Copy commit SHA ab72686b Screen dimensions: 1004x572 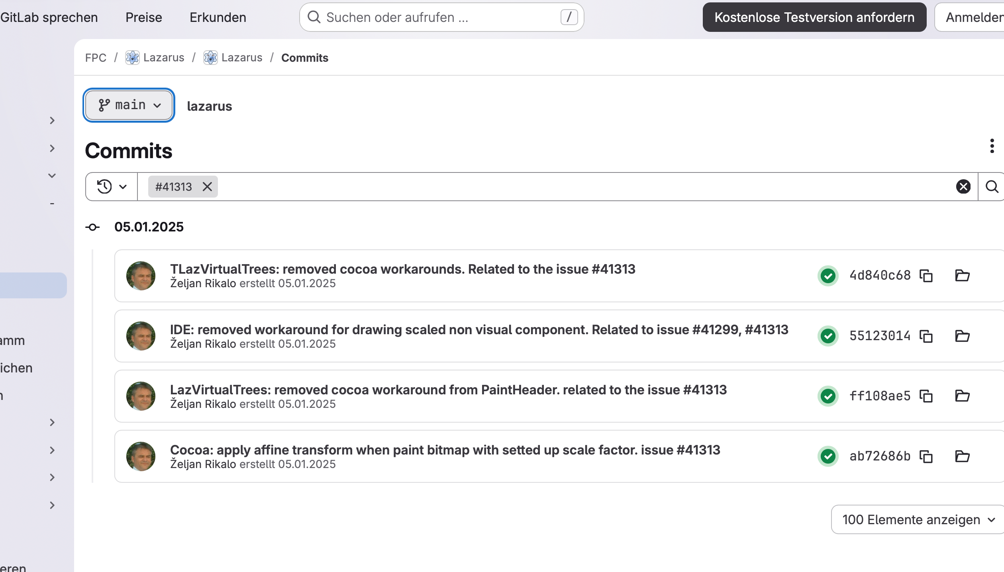(x=926, y=456)
